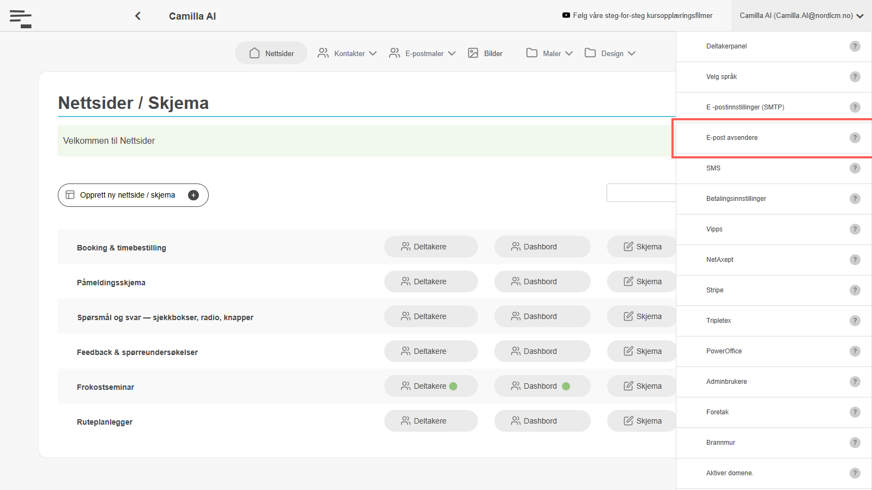The image size is (872, 490).
Task: Click the YouTube icon before course films link
Action: coord(566,15)
